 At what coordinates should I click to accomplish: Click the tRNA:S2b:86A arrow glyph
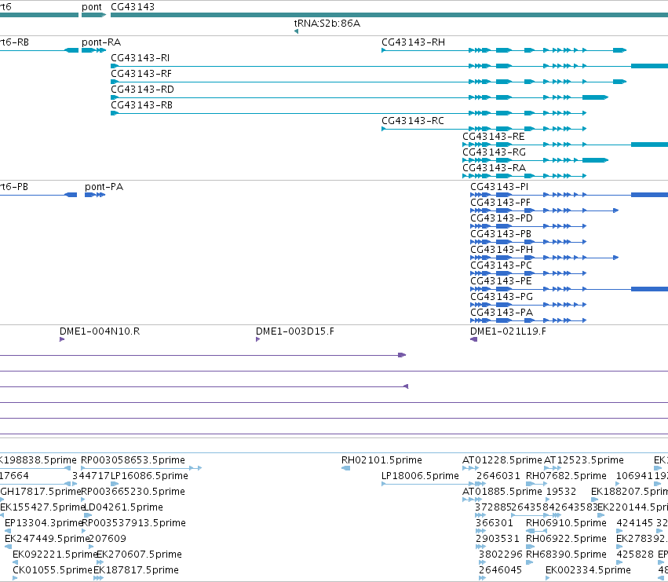pos(296,31)
